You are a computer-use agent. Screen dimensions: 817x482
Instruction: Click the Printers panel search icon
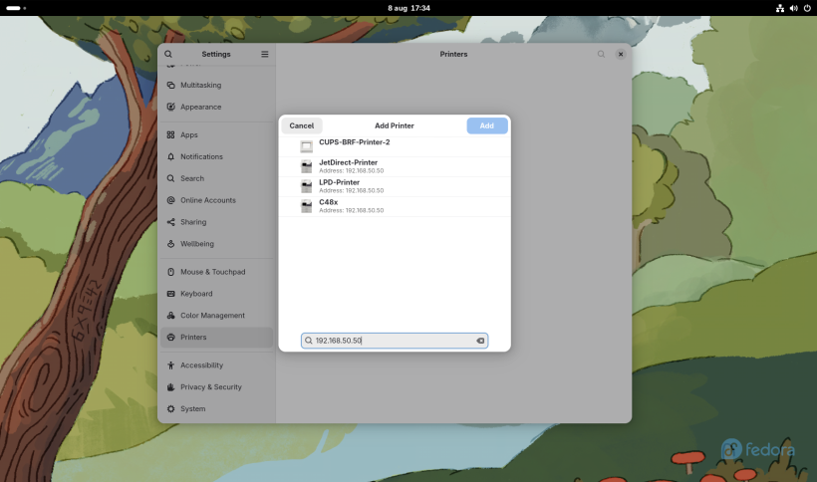[601, 54]
